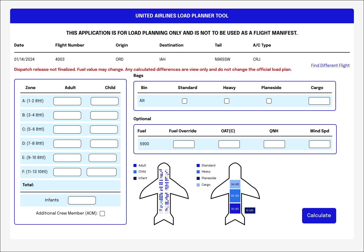The width and height of the screenshot is (364, 252).
Task: Select Zone E child count field
Action: (x=103, y=158)
